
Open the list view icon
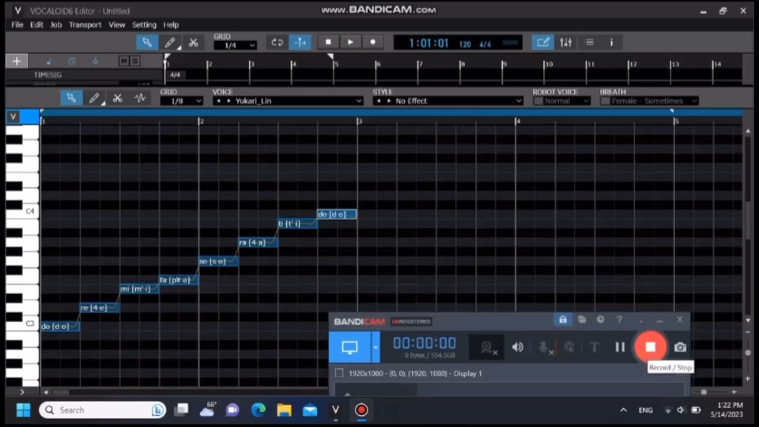589,42
